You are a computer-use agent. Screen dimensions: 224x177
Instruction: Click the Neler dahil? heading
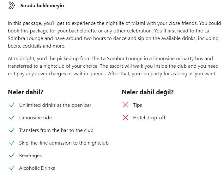click(x=26, y=92)
